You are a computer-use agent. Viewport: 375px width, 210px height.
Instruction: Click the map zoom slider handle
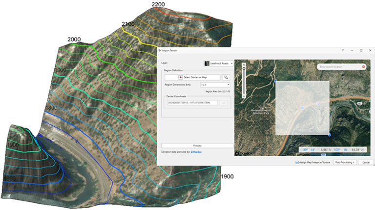click(x=244, y=67)
